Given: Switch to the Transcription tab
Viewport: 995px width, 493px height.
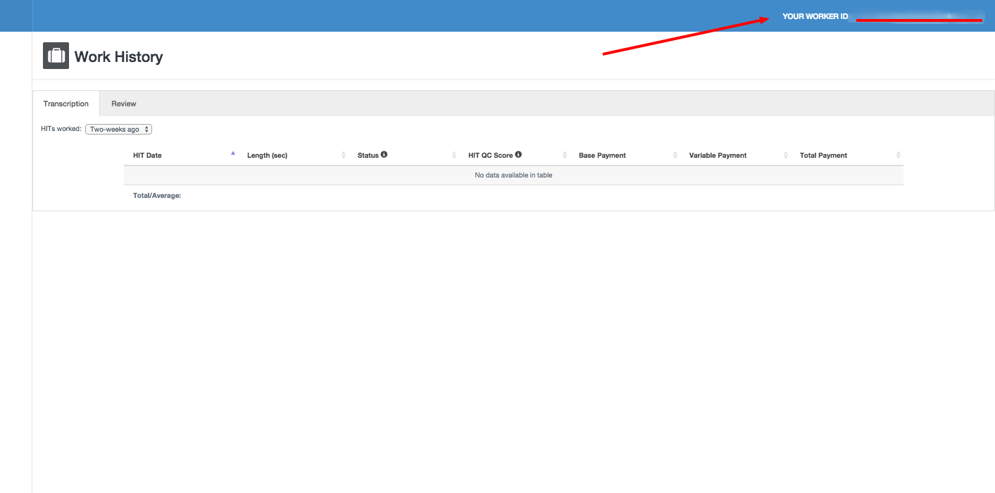Looking at the screenshot, I should (x=66, y=104).
